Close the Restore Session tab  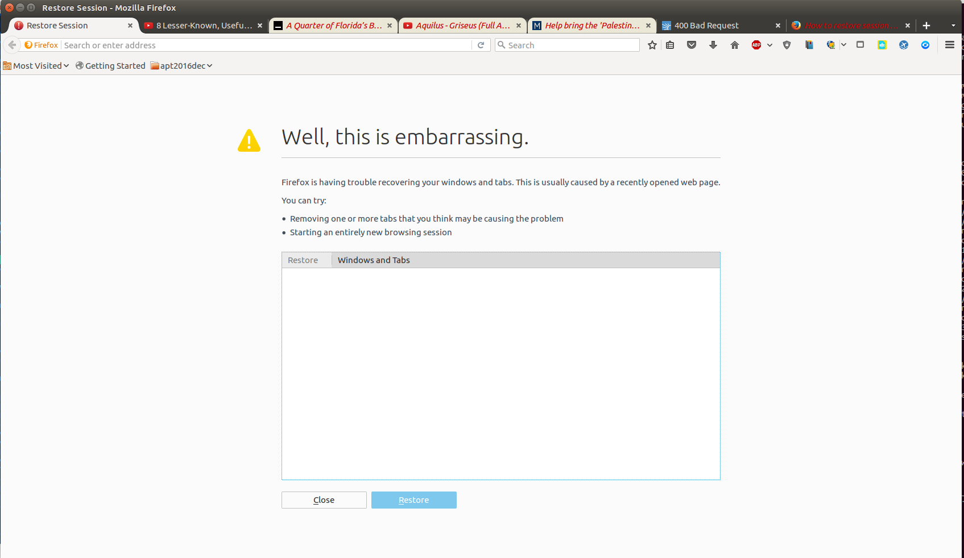pos(130,26)
